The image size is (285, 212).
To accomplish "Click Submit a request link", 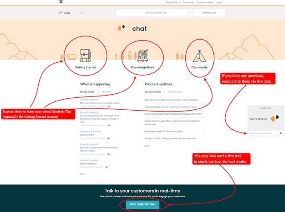I will [205, 2].
